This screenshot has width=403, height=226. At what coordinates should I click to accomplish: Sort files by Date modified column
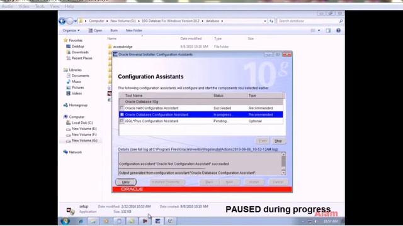click(191, 39)
